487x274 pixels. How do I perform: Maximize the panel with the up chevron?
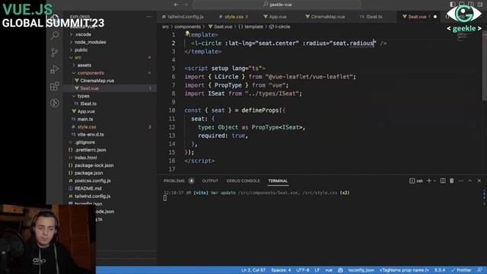tap(470, 181)
